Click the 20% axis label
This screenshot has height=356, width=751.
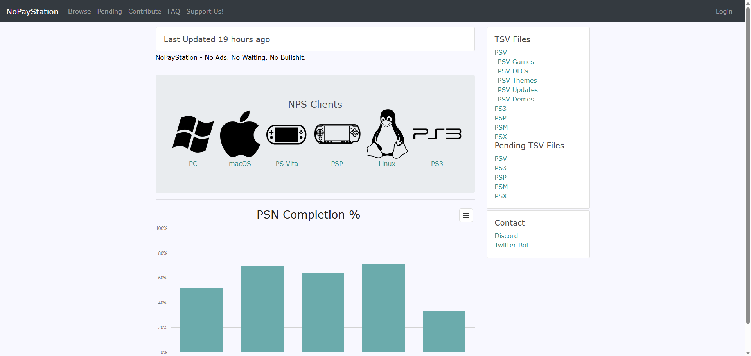(x=163, y=328)
